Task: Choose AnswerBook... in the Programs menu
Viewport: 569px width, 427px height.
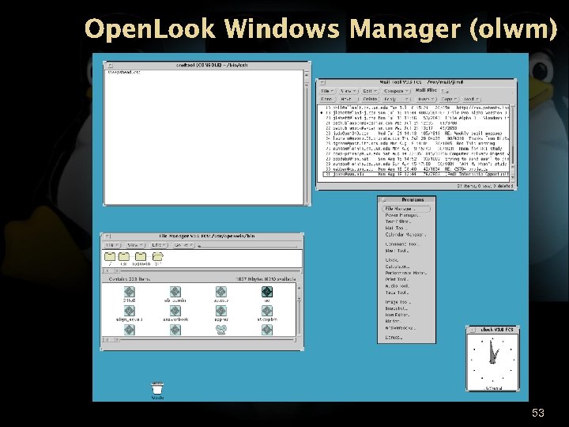Action: pos(400,328)
